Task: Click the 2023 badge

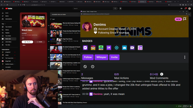Action: click(140, 48)
